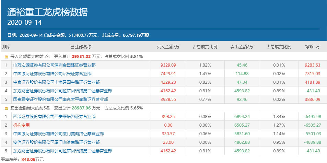Click the 机构专用 entry
The height and width of the screenshot is (163, 327).
[22, 125]
